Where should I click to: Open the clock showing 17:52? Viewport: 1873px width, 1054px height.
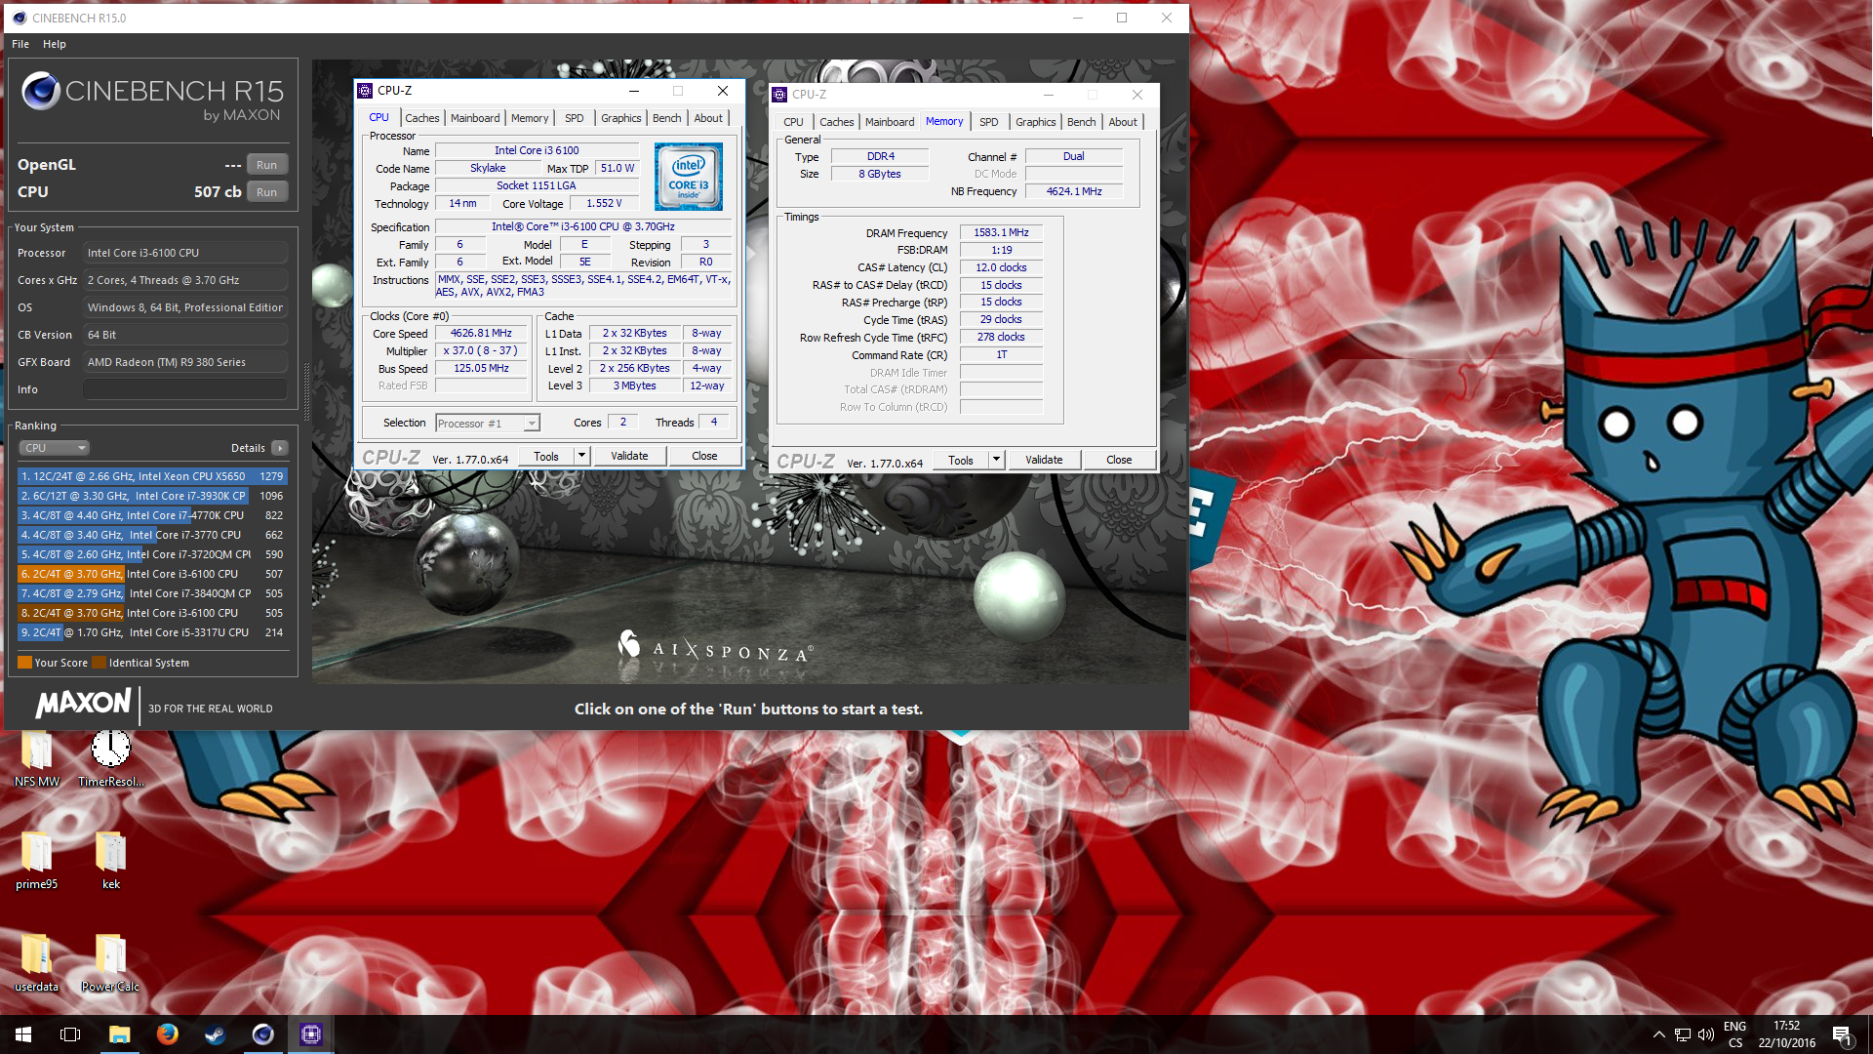1786,1034
